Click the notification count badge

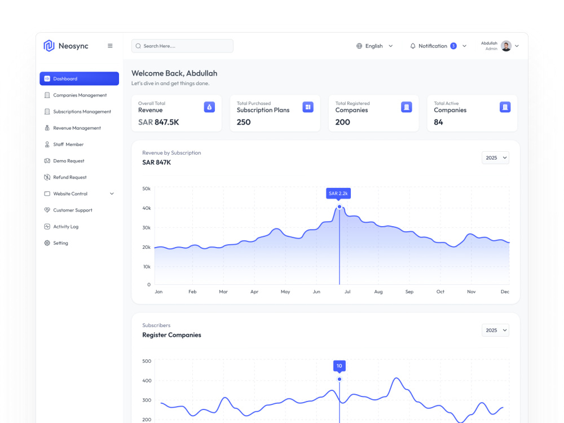(x=453, y=46)
